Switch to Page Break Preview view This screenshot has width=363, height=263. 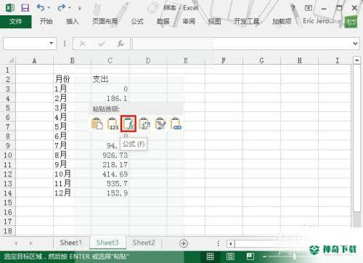coord(250,256)
